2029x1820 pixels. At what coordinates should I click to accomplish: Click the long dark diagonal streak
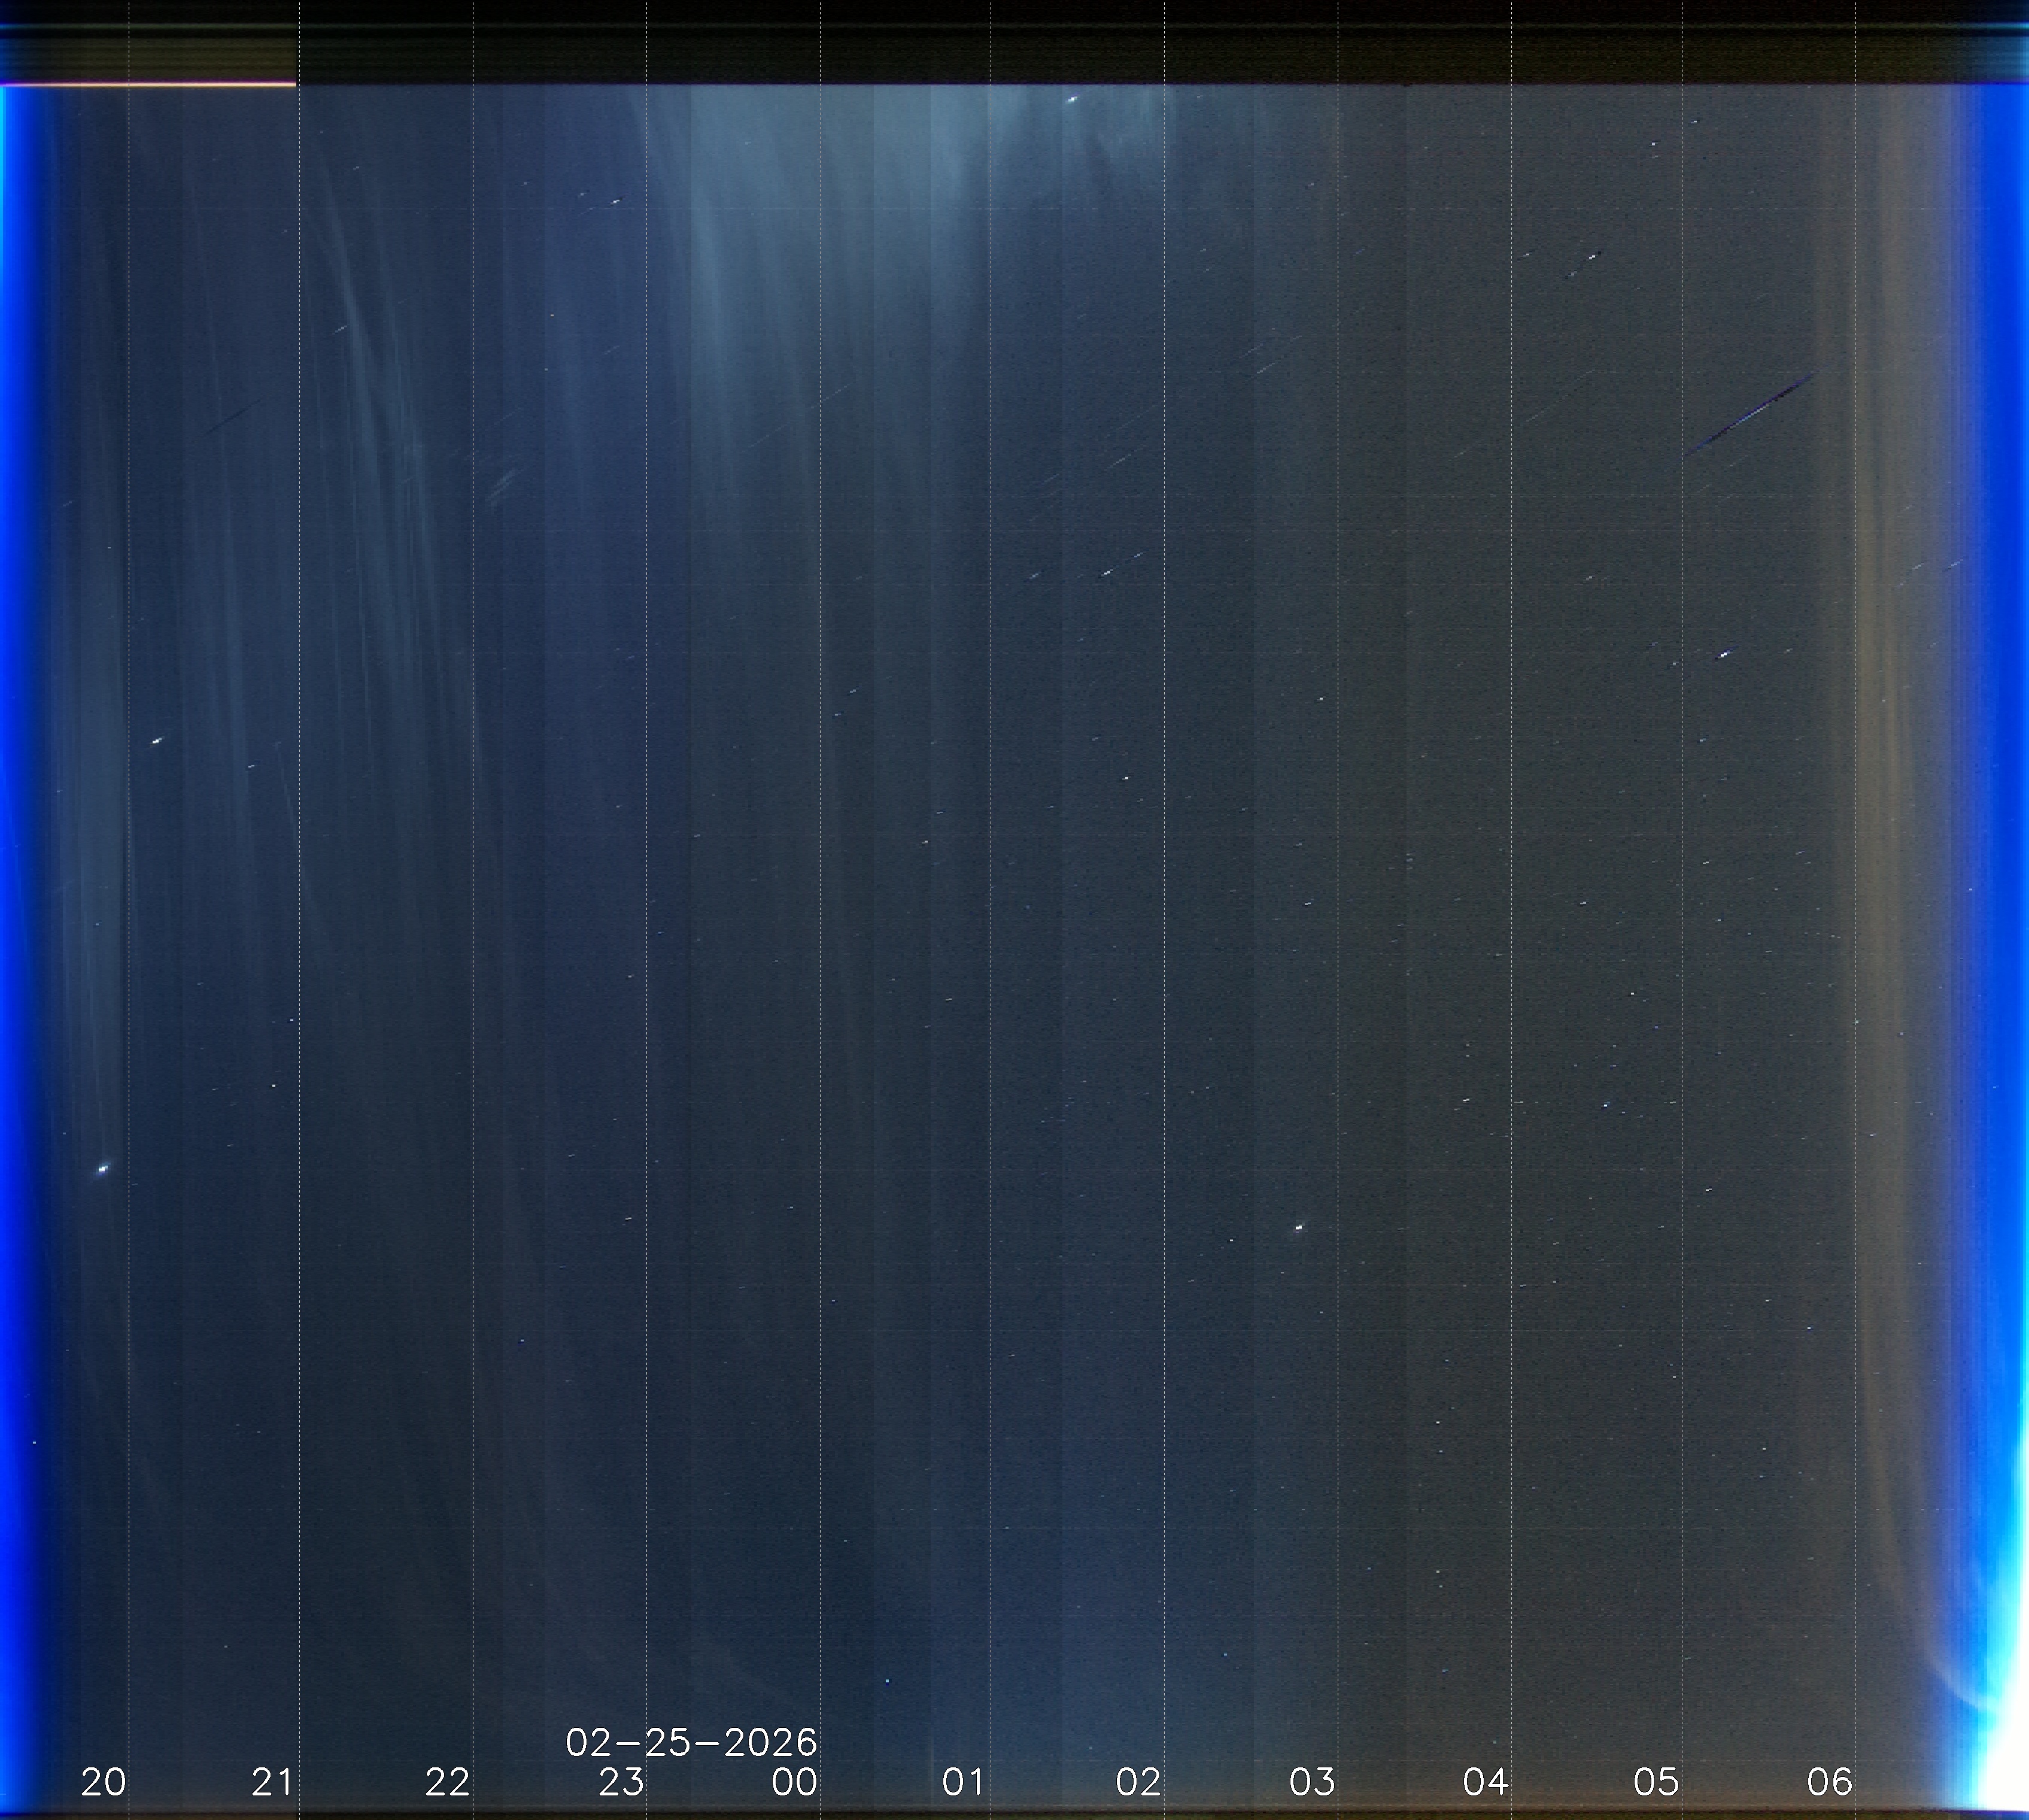1751,412
